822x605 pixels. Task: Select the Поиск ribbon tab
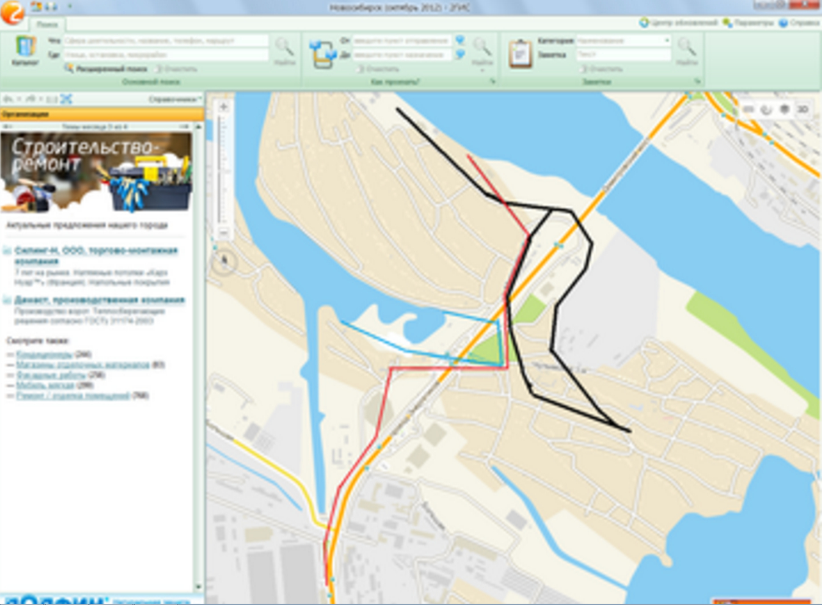(x=46, y=24)
